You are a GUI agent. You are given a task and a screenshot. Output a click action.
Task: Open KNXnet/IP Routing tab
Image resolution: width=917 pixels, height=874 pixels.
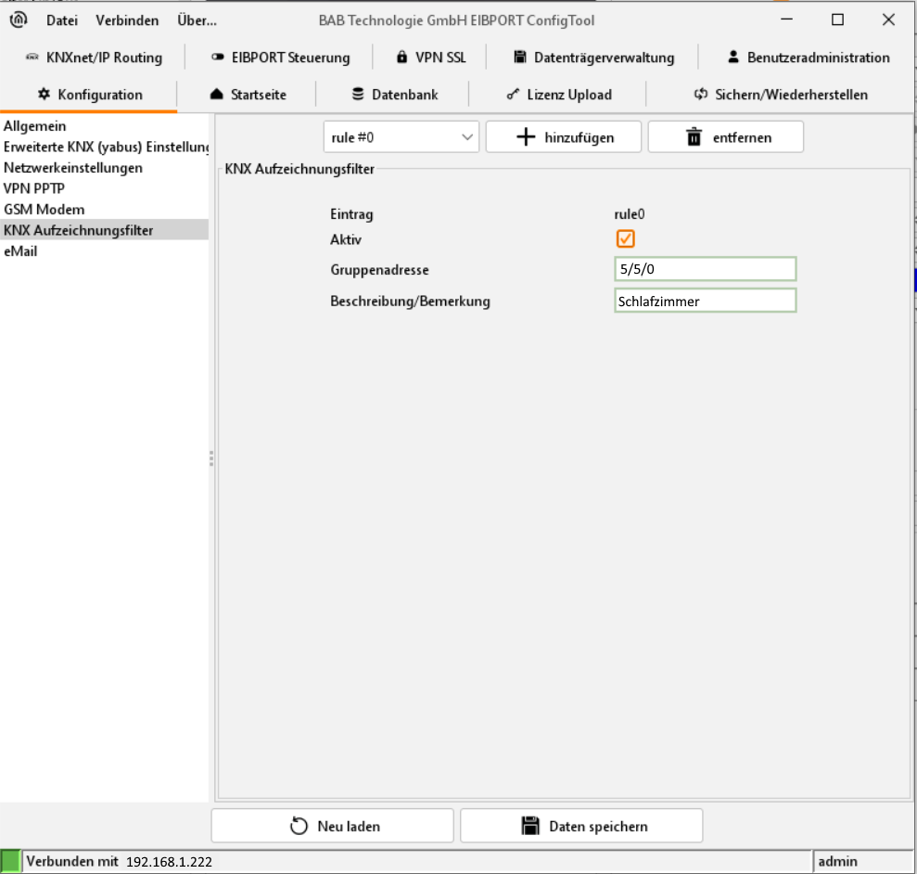pyautogui.click(x=94, y=58)
